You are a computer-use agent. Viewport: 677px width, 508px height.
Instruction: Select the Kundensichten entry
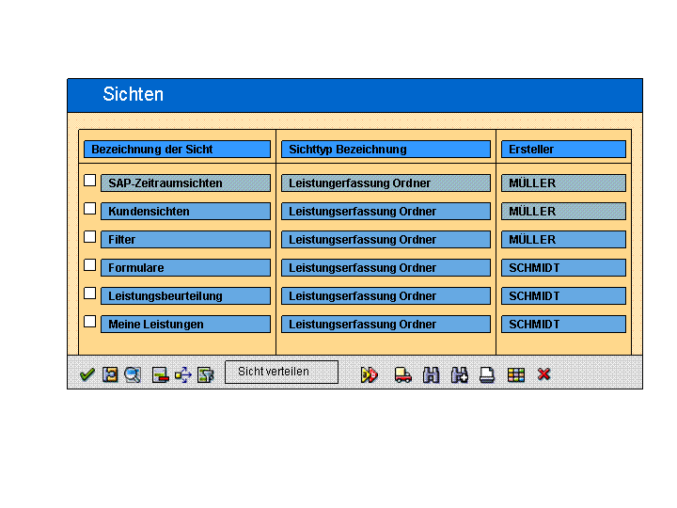point(185,212)
